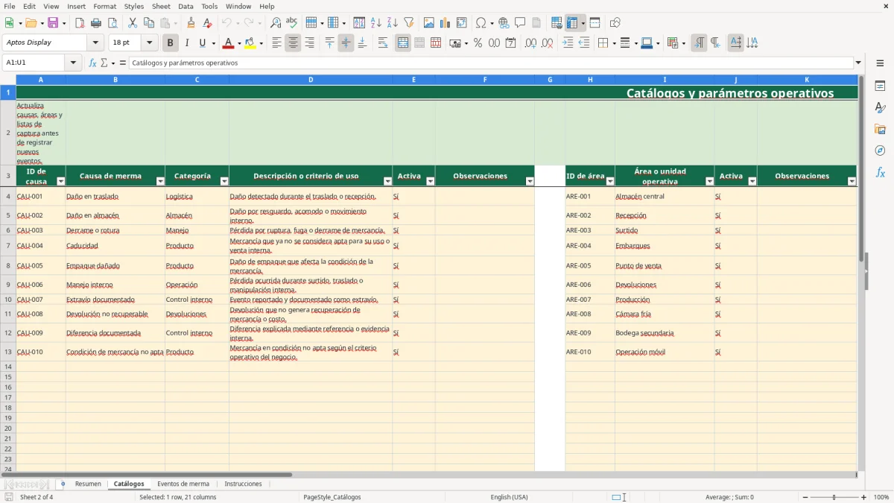Select row 7 header

click(x=8, y=245)
